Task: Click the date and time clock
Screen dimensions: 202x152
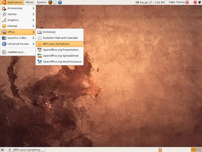Action: 152,2
